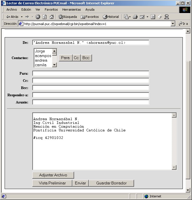
Task: Open the Herramientas menu
Action: point(71,10)
